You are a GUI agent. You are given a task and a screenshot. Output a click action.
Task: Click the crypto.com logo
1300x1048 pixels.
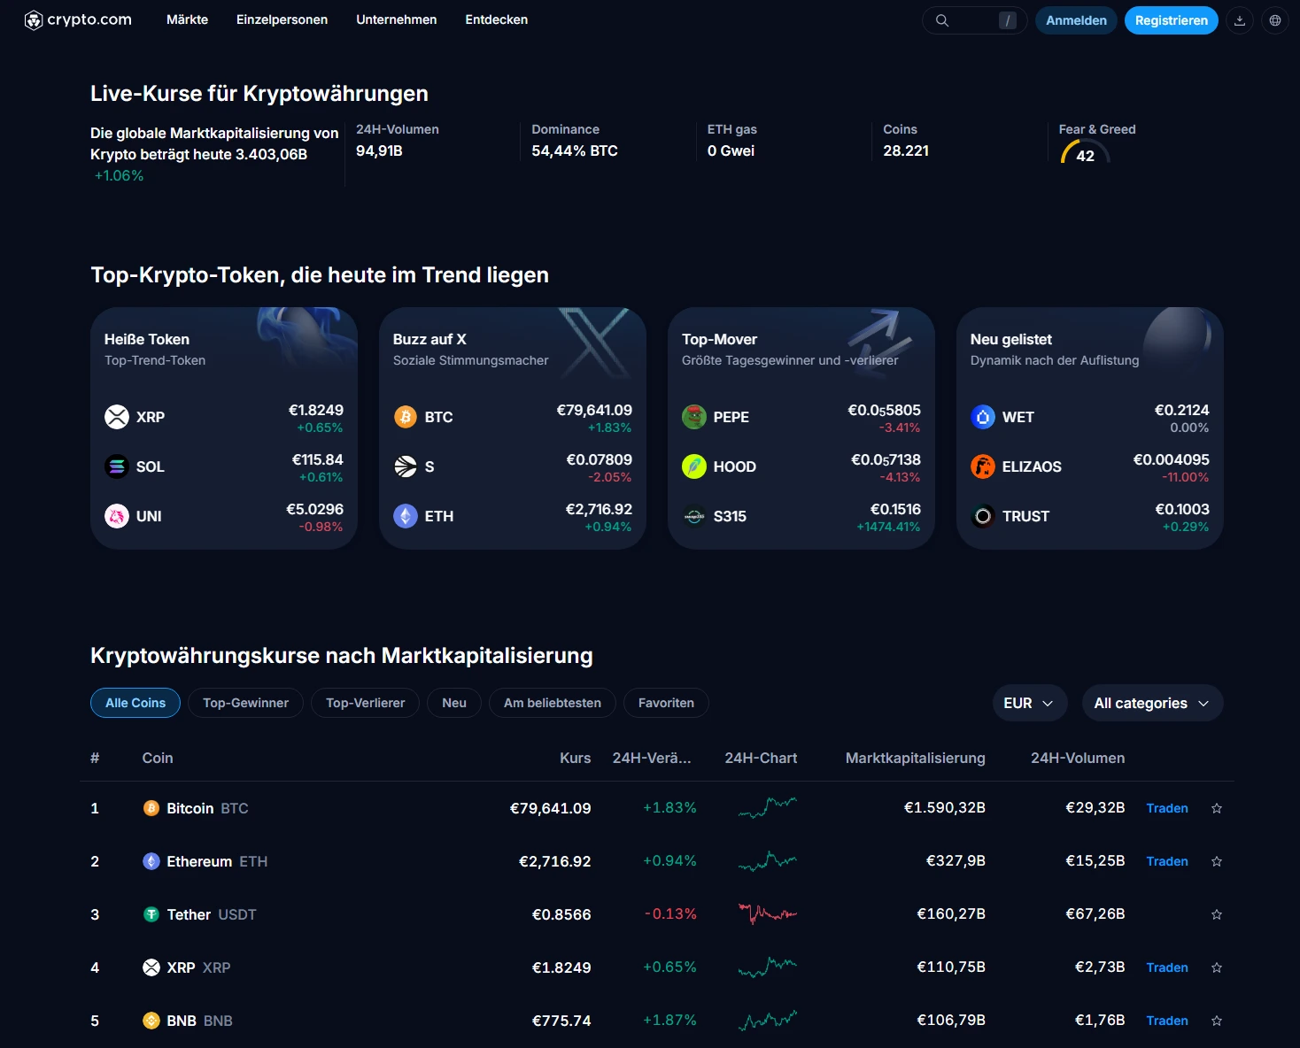coord(78,19)
